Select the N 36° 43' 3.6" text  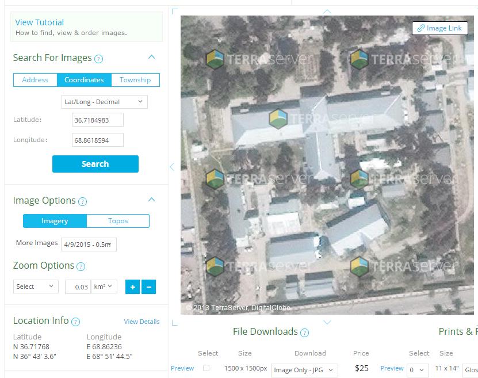35,356
